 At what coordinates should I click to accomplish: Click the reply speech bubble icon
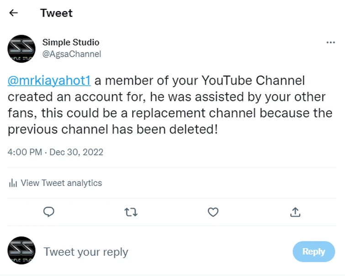(x=48, y=212)
